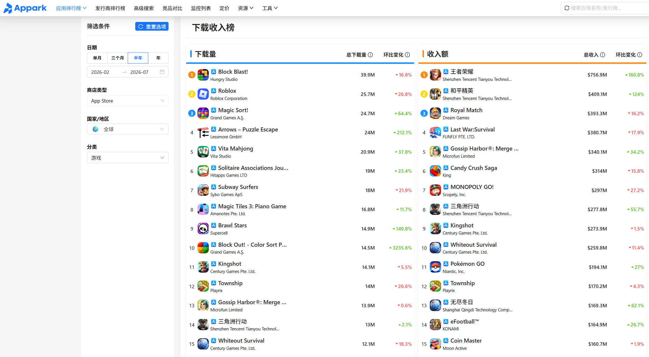
Task: Click publisher Dream Games
Action: 456,118
